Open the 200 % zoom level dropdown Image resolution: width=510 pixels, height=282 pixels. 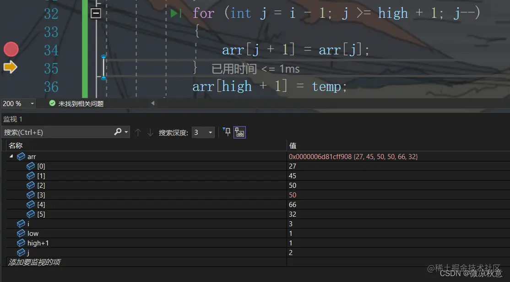coord(32,104)
